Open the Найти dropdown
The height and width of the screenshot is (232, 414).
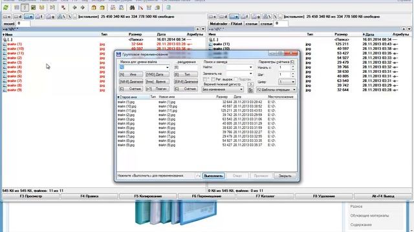pos(250,67)
